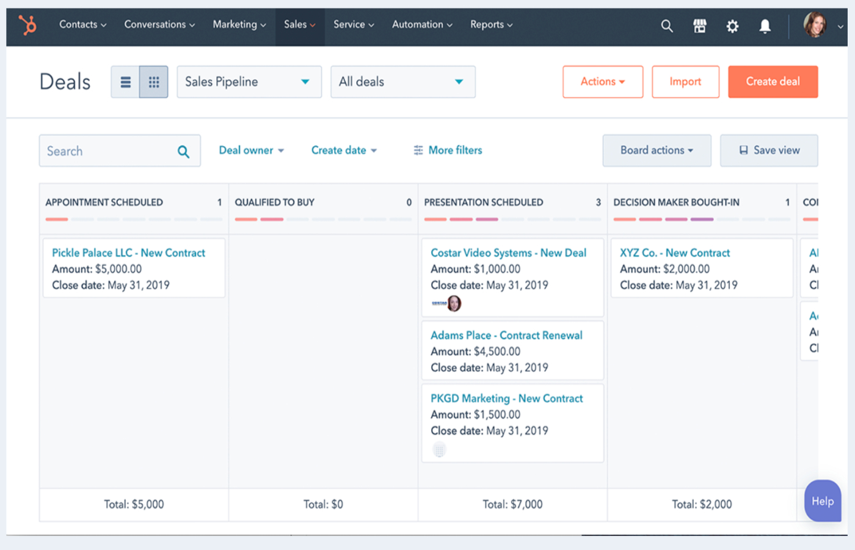
Task: Click the HubSpot sprocket logo
Action: click(x=27, y=25)
